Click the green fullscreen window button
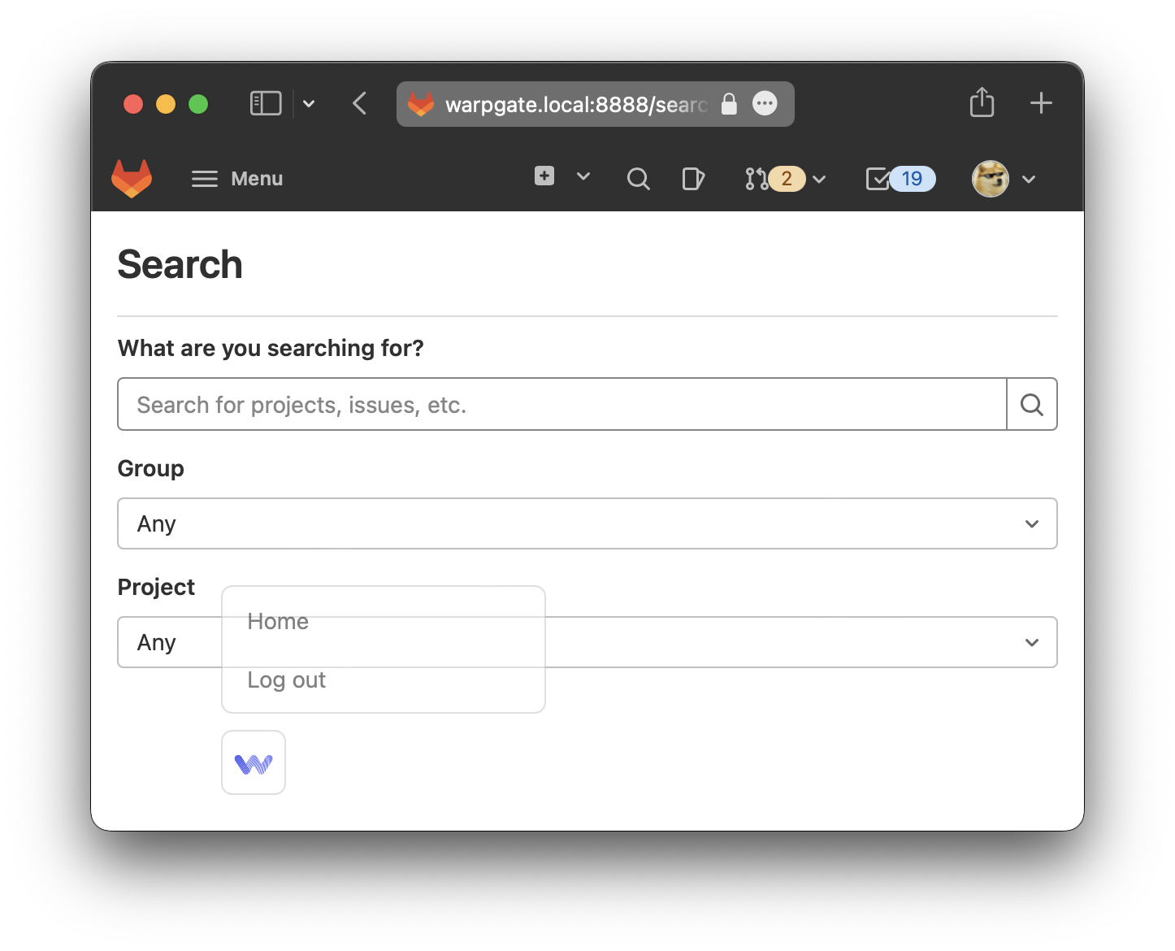The height and width of the screenshot is (951, 1175). pyautogui.click(x=198, y=104)
